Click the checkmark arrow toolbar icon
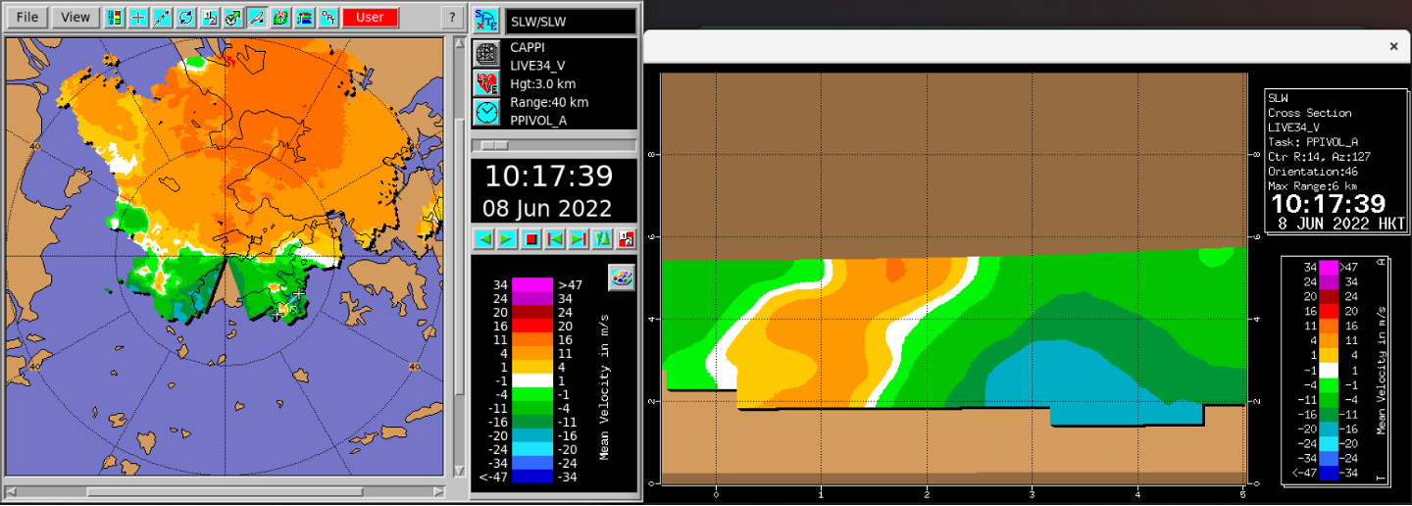 tap(232, 18)
